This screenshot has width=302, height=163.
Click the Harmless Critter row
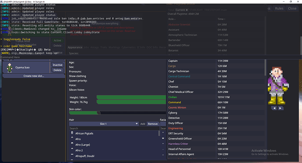tap(216, 144)
